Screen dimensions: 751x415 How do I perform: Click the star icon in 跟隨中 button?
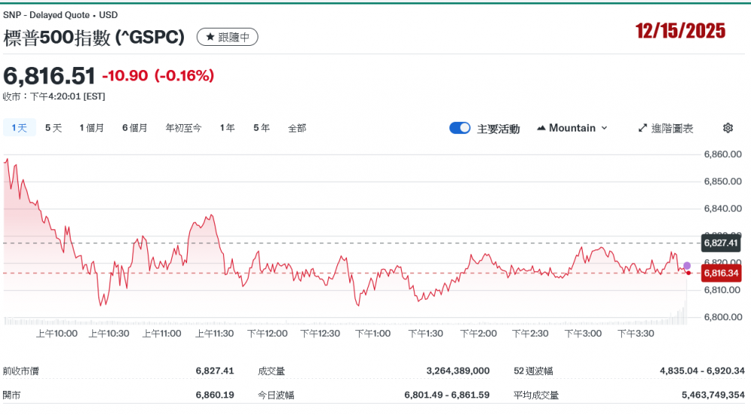[x=210, y=37]
